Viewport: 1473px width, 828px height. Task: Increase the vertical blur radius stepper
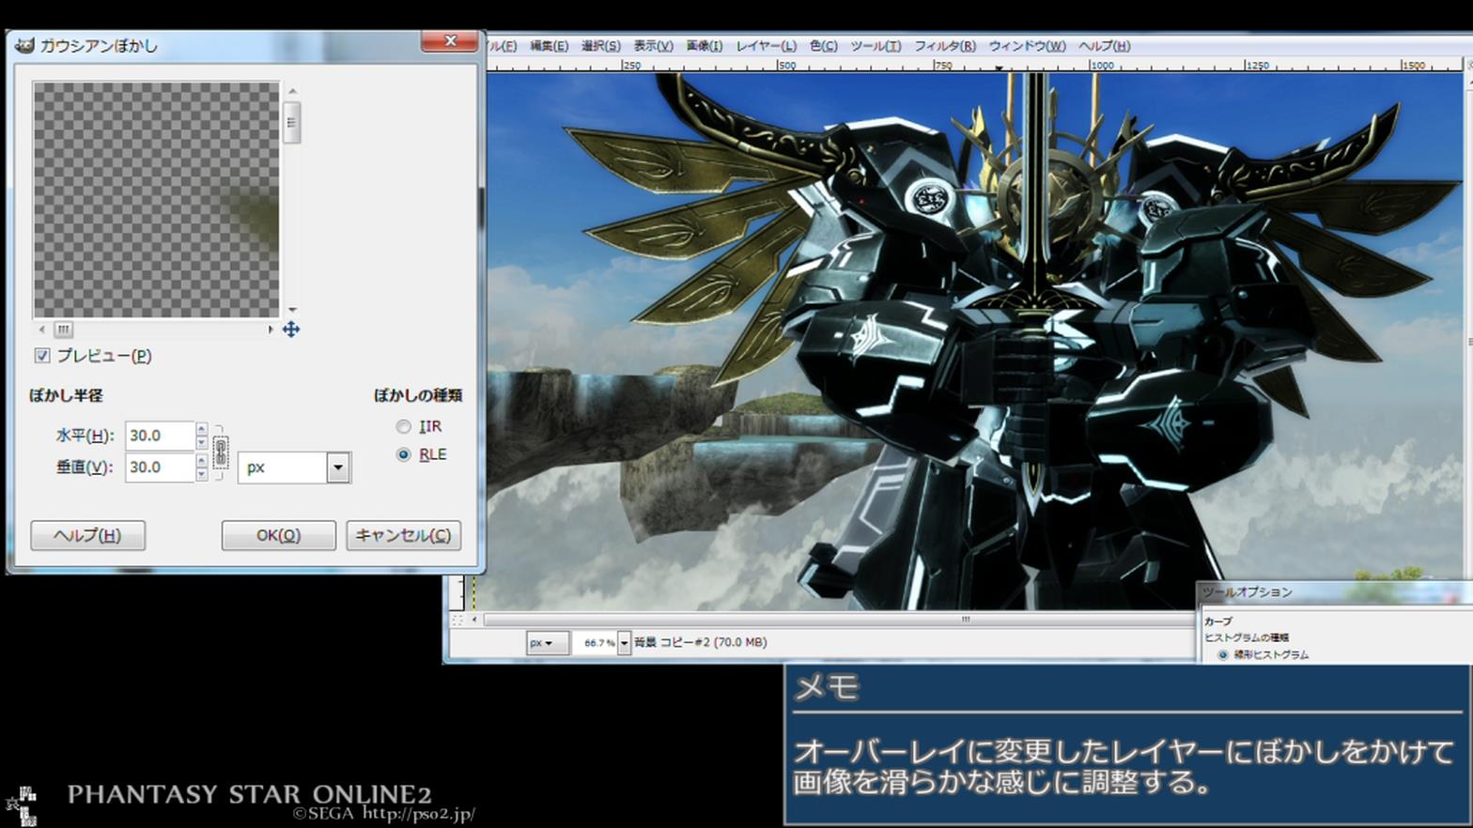click(201, 460)
